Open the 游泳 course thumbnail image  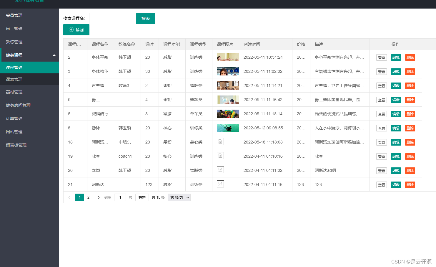228,128
